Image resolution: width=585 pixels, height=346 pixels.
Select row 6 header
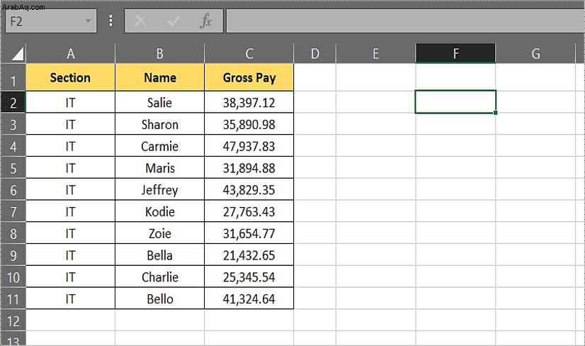click(13, 189)
